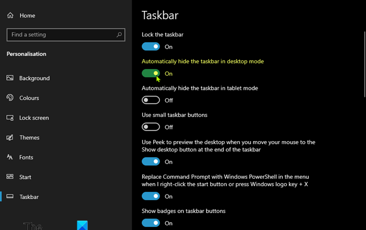Screen dimensions: 366x230
Task: Click the Home icon in sidebar
Action: 10,16
